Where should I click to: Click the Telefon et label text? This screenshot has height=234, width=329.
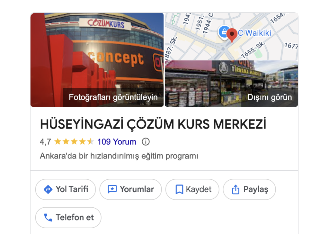[x=75, y=217]
